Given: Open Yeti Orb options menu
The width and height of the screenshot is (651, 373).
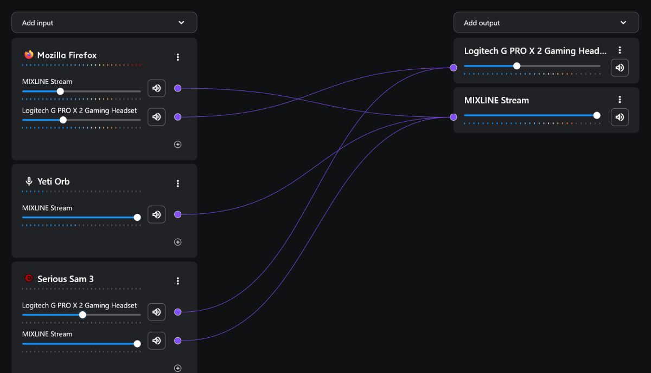Looking at the screenshot, I should (x=177, y=184).
